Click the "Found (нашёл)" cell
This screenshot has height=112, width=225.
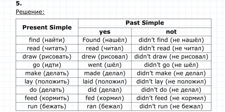pyautogui.click(x=105, y=40)
